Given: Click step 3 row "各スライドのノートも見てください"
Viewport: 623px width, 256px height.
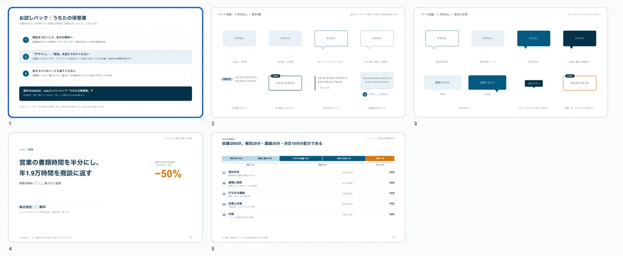Looking at the screenshot, I should (x=105, y=73).
